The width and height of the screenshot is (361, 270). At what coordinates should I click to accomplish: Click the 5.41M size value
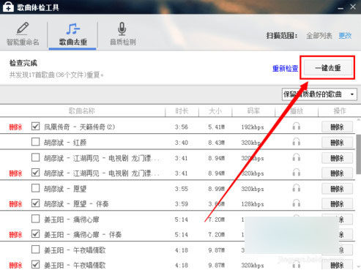coord(216,127)
